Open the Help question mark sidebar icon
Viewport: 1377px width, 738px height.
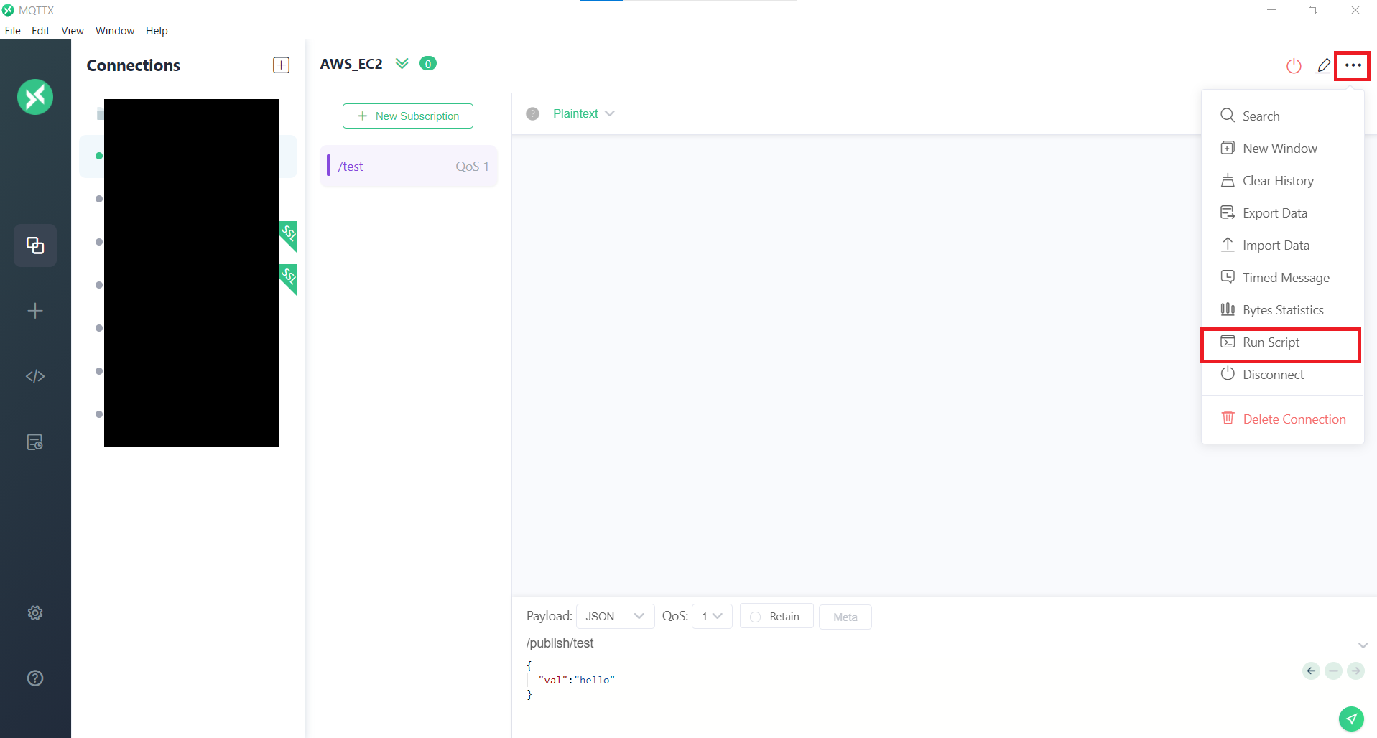click(35, 678)
